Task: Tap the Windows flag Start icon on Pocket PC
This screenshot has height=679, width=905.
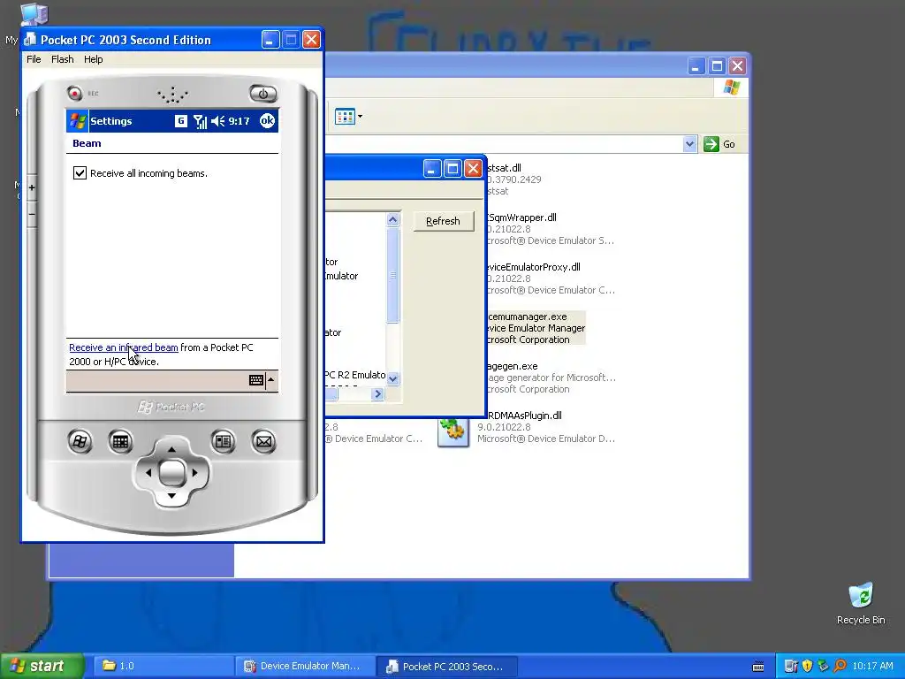Action: 78,120
